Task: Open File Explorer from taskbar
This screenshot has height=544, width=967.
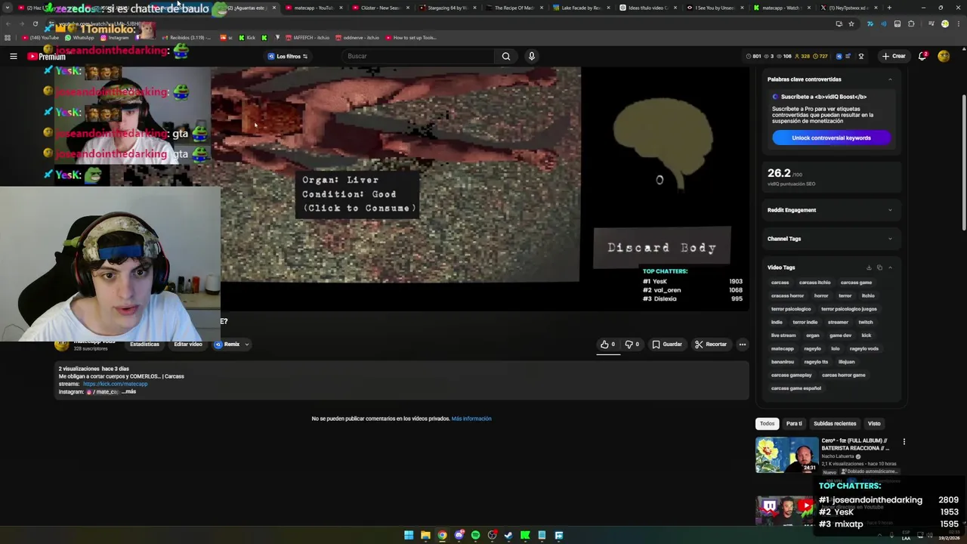Action: pos(425,535)
